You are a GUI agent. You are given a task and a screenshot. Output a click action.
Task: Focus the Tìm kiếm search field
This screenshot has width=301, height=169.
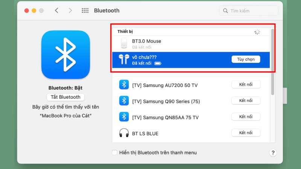point(249,11)
